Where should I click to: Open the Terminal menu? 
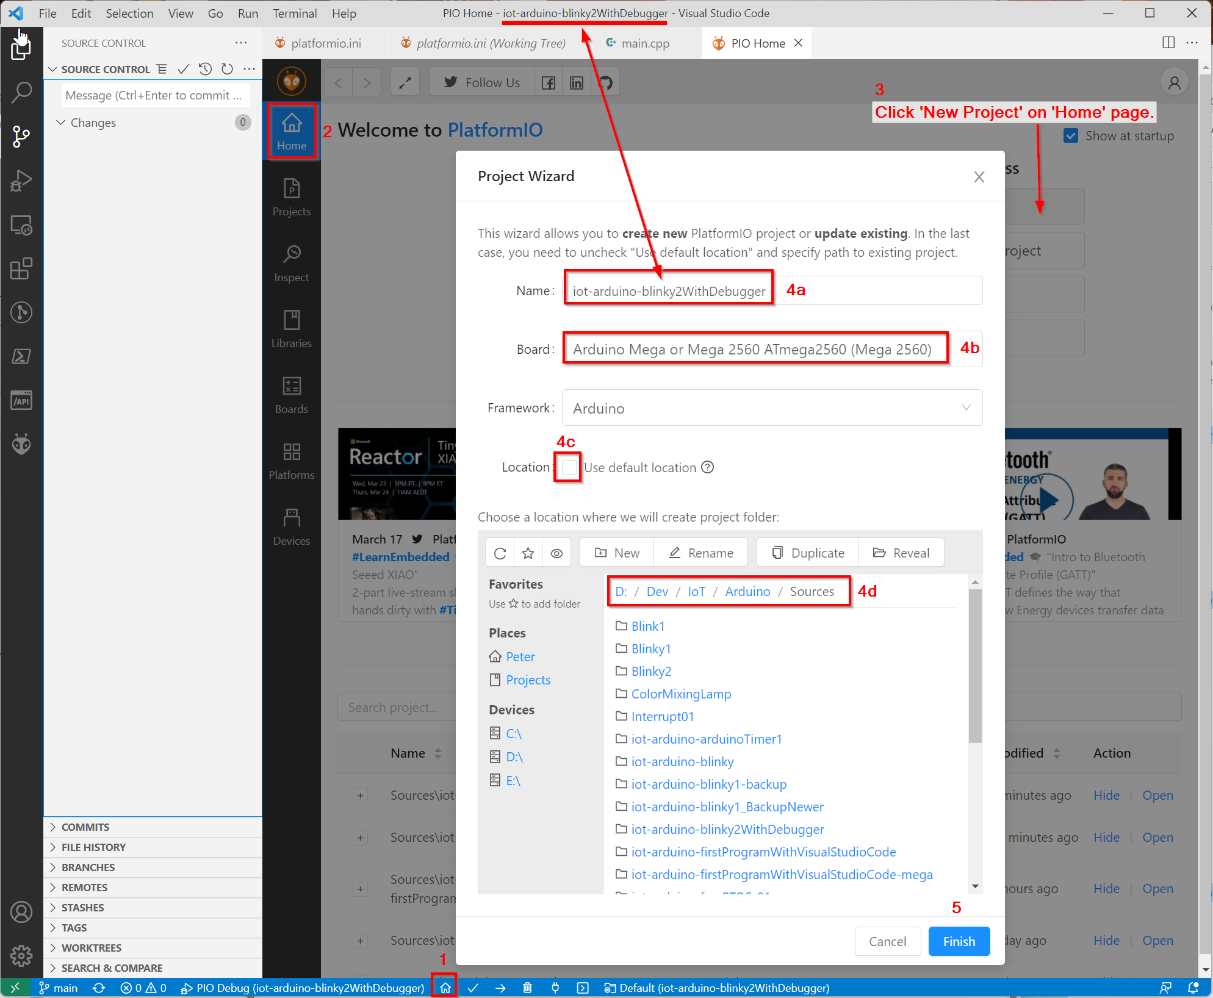click(x=295, y=13)
